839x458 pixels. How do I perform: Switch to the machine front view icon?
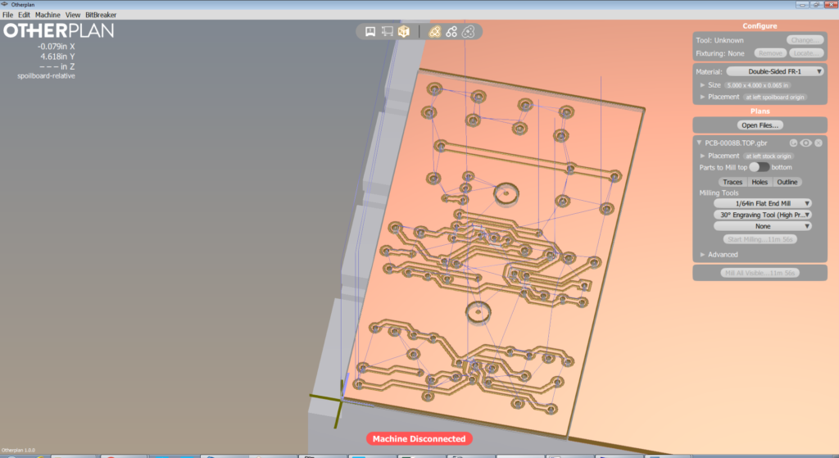pos(370,32)
